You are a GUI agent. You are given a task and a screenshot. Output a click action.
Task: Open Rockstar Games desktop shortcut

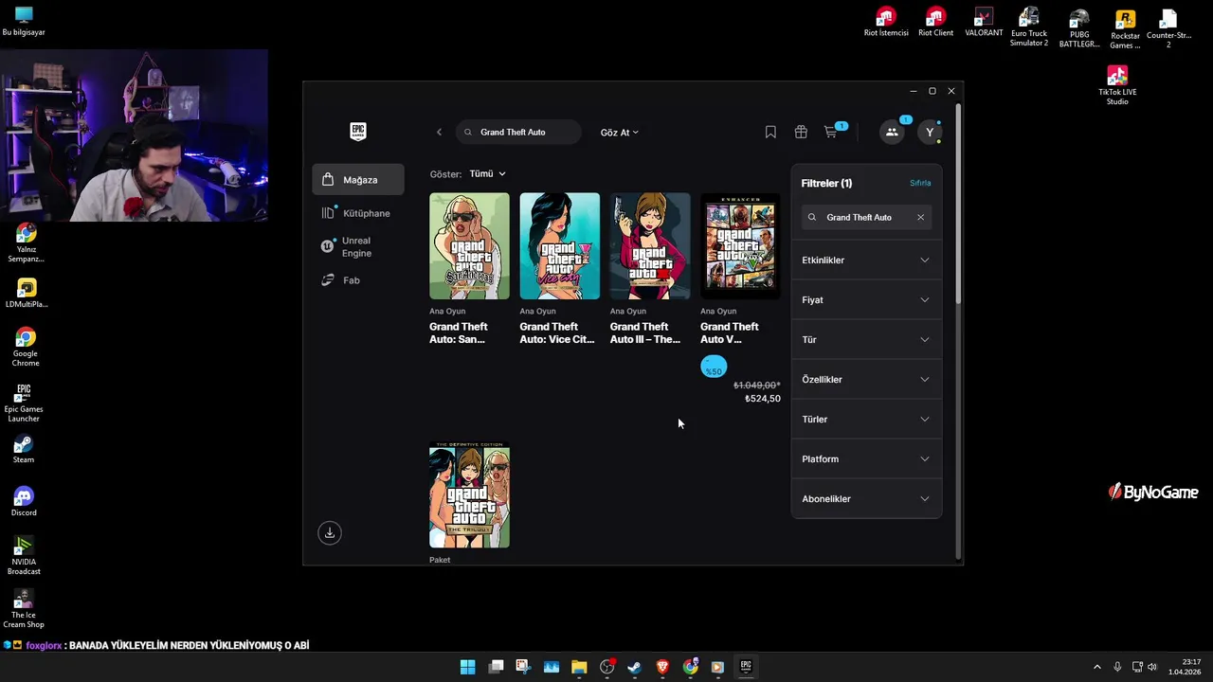tap(1125, 28)
